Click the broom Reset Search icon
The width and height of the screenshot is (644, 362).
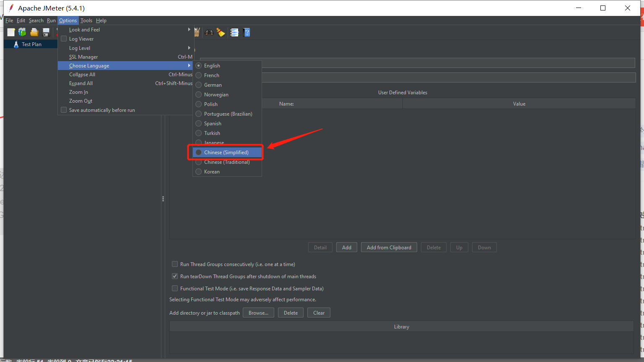pyautogui.click(x=221, y=32)
